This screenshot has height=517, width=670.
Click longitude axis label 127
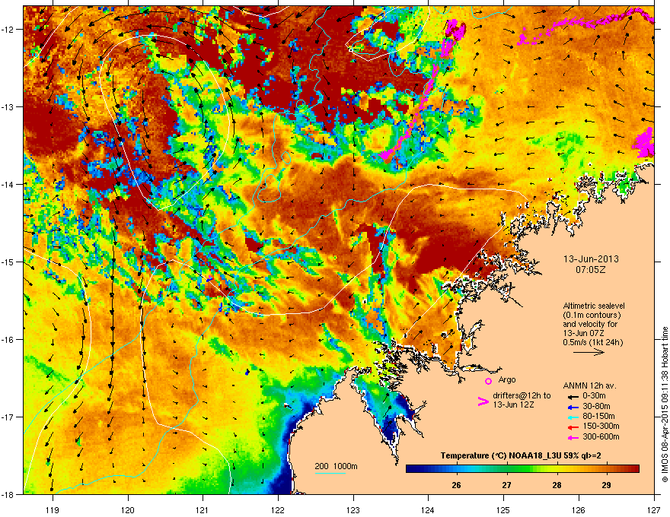[654, 509]
